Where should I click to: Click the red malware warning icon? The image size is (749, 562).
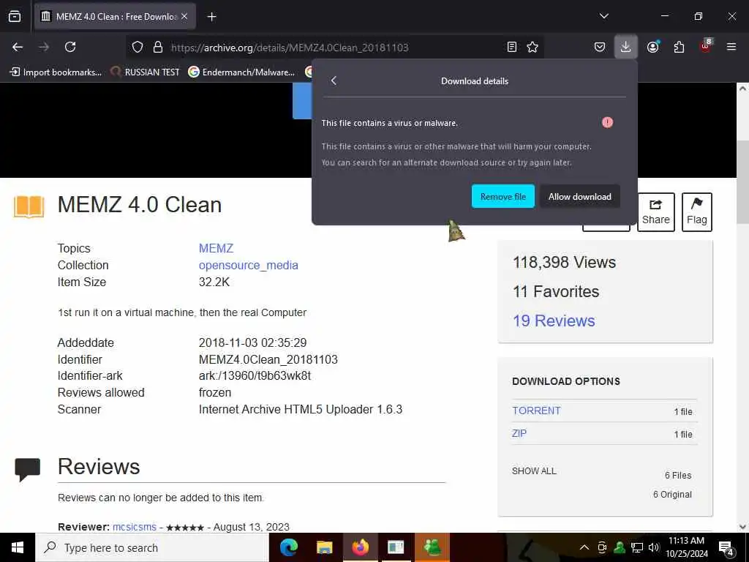tap(607, 123)
